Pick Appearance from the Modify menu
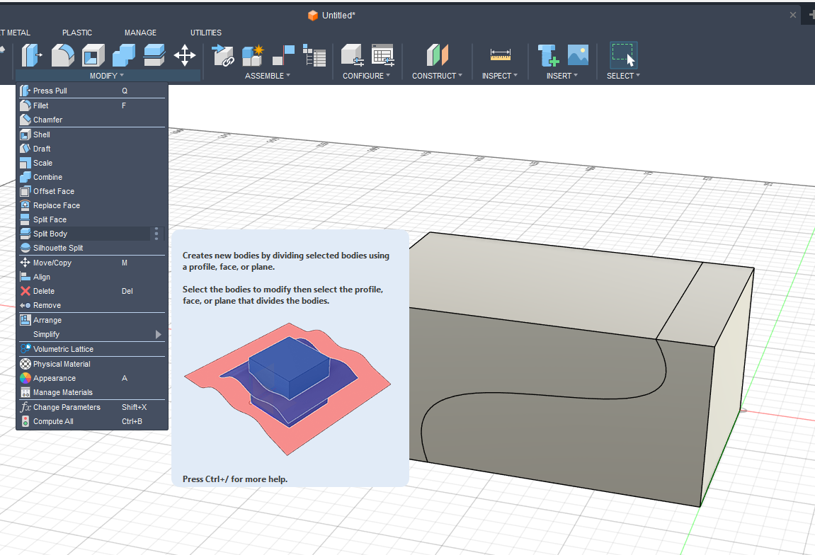Viewport: 815px width, 555px height. [54, 378]
